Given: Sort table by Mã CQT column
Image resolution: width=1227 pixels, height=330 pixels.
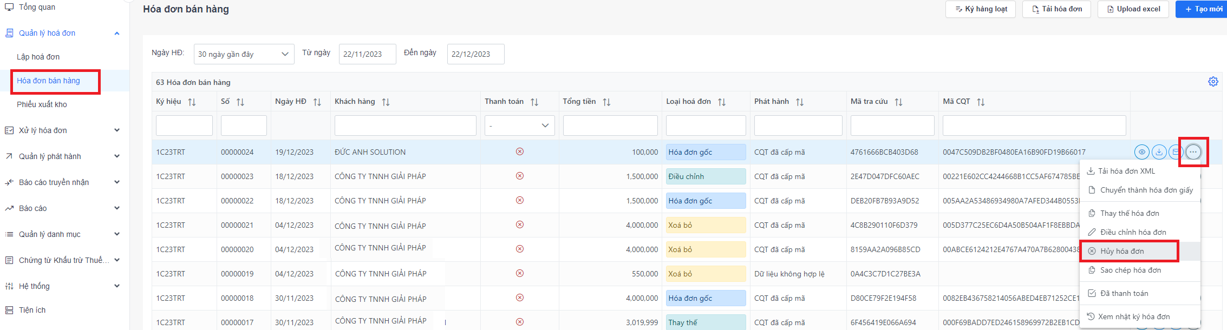Looking at the screenshot, I should click(981, 102).
